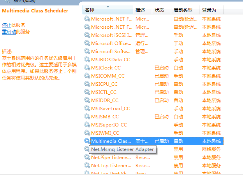The height and width of the screenshot is (175, 243).
Task: Click 网络服务 login cell of Net.Msmq row
Action: (x=211, y=149)
